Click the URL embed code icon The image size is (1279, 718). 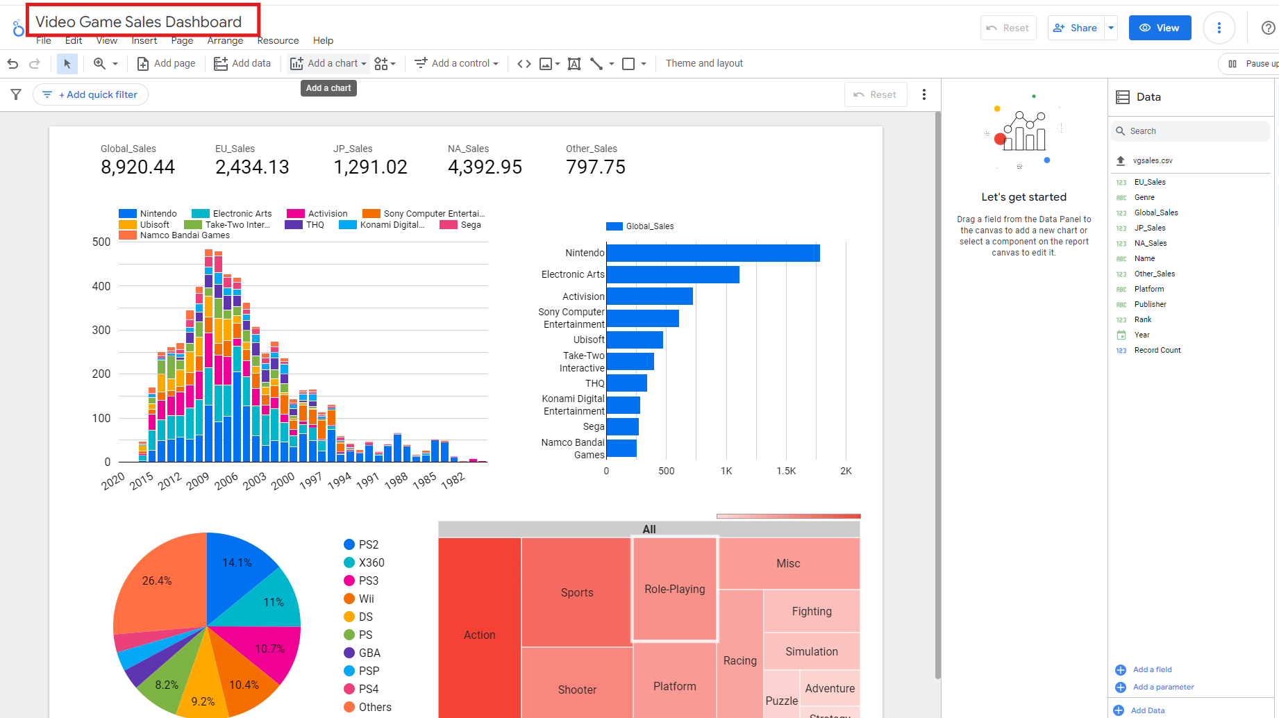click(524, 64)
